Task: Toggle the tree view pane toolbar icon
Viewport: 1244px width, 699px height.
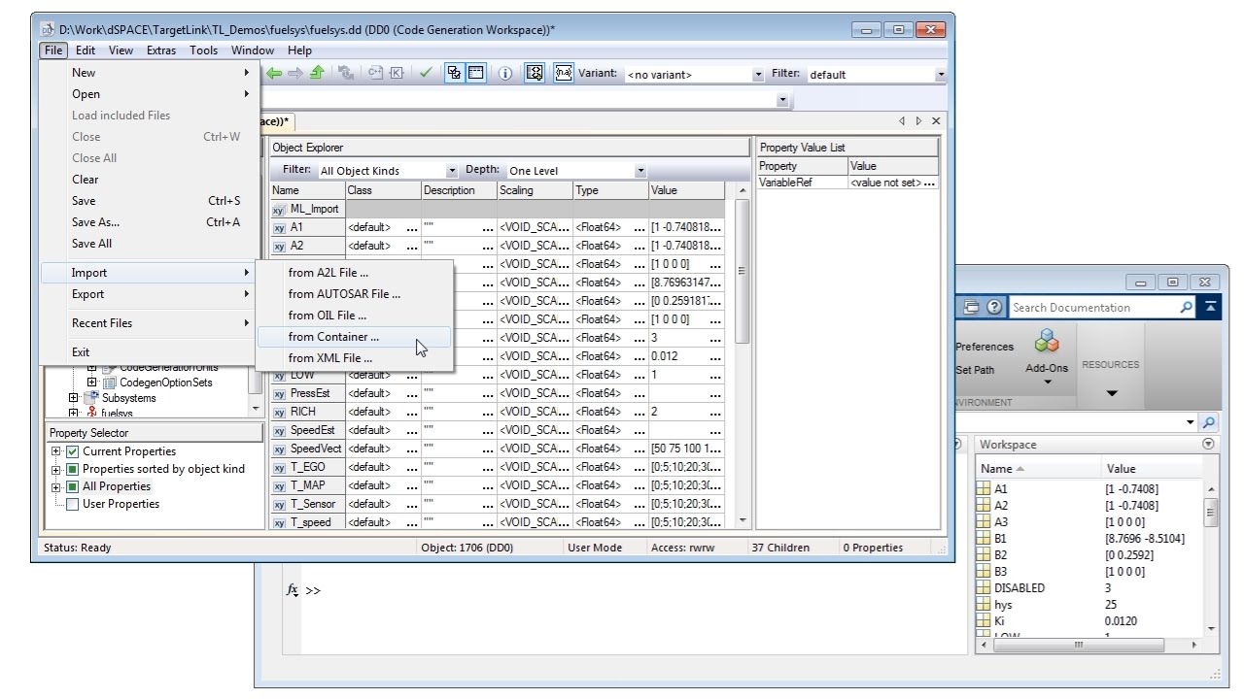Action: click(x=454, y=73)
